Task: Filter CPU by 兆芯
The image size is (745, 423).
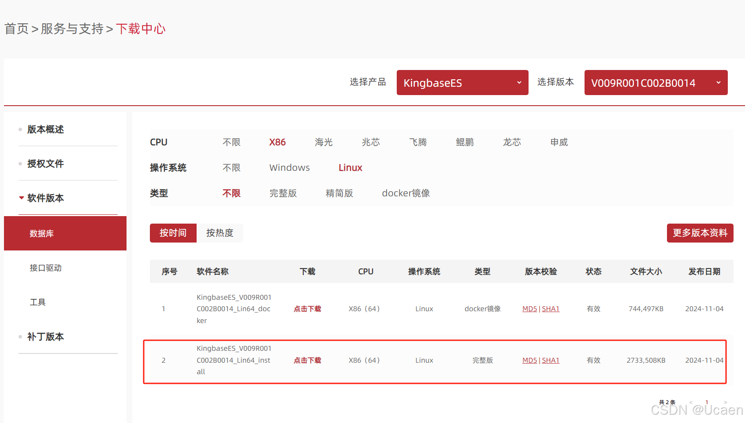Action: [x=371, y=142]
